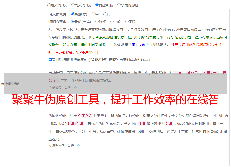Click the 收集>采集 example tag
Image resolution: width=231 pixels, height=167 pixels.
tap(75, 124)
